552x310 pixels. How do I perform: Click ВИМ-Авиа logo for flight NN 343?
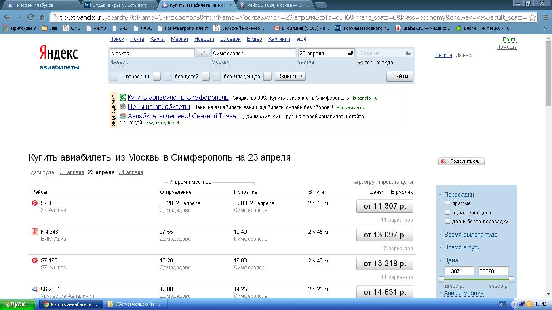[x=35, y=232]
